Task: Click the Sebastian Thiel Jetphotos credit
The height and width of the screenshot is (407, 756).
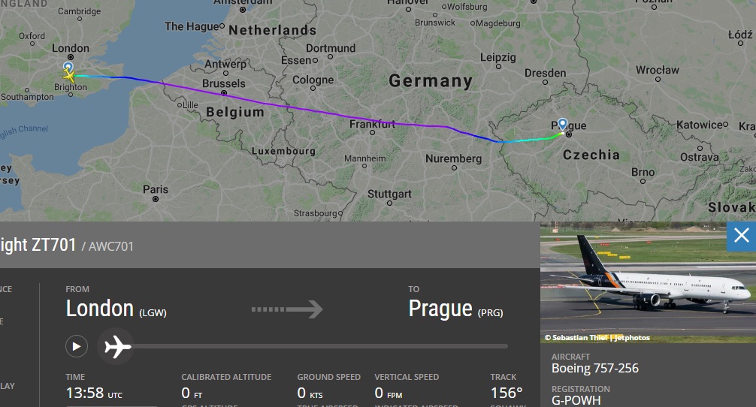Action: click(x=597, y=338)
